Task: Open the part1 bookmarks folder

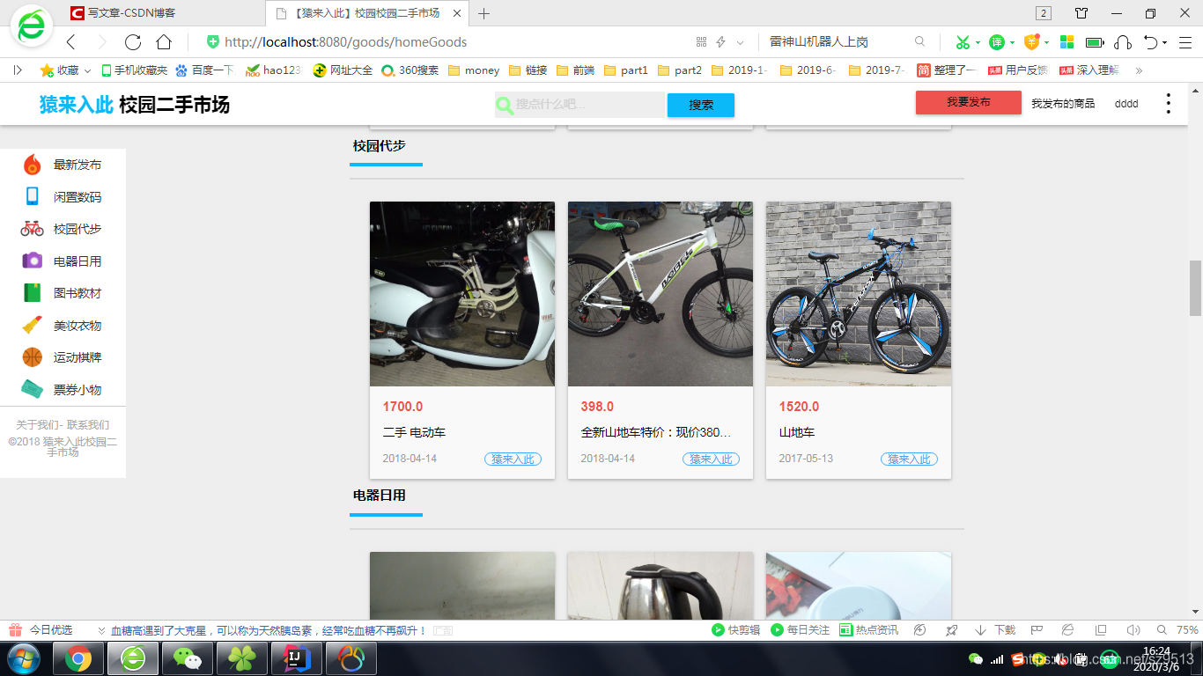Action: 625,70
